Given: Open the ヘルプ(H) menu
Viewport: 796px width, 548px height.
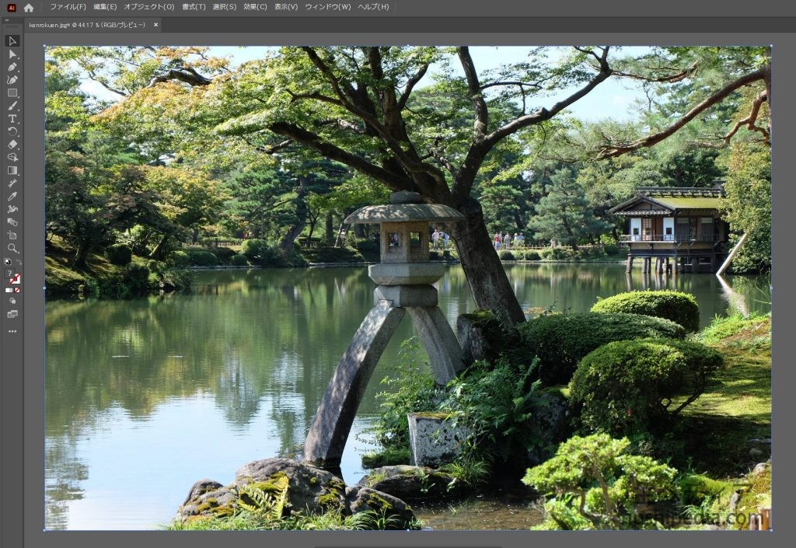Looking at the screenshot, I should [x=373, y=7].
